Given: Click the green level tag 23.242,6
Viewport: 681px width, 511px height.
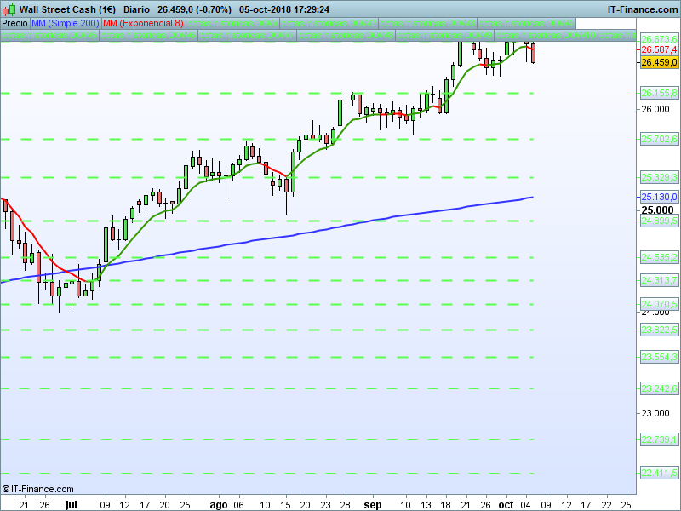Looking at the screenshot, I should coord(659,388).
